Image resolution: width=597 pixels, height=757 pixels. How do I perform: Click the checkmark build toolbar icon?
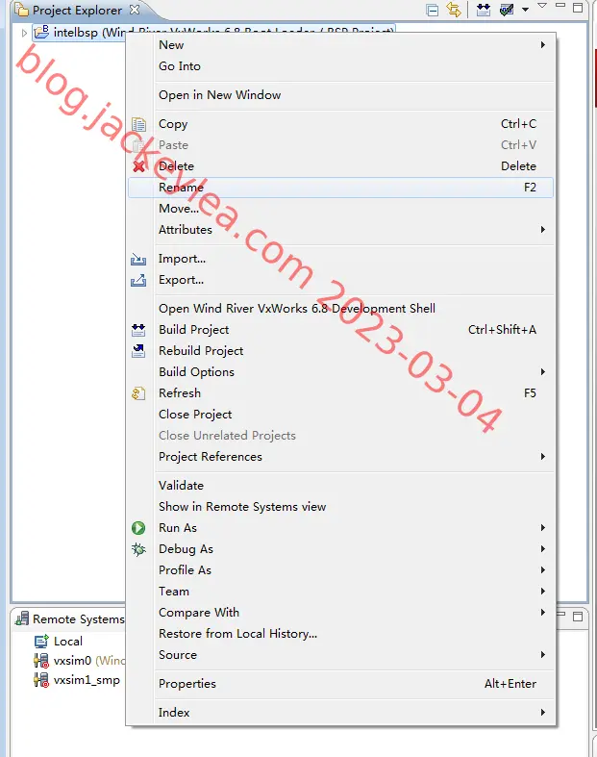(507, 10)
